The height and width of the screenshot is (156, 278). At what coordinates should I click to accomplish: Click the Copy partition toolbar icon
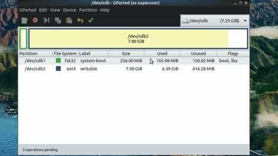[x=58, y=20]
